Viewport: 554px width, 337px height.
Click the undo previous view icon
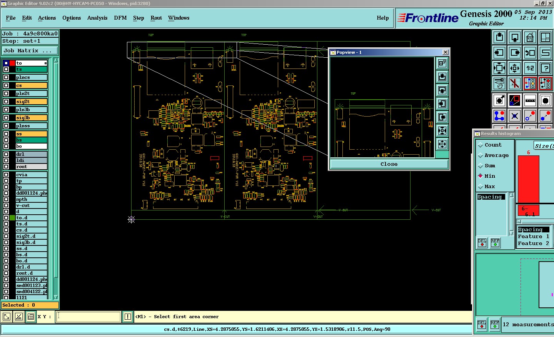(x=530, y=53)
